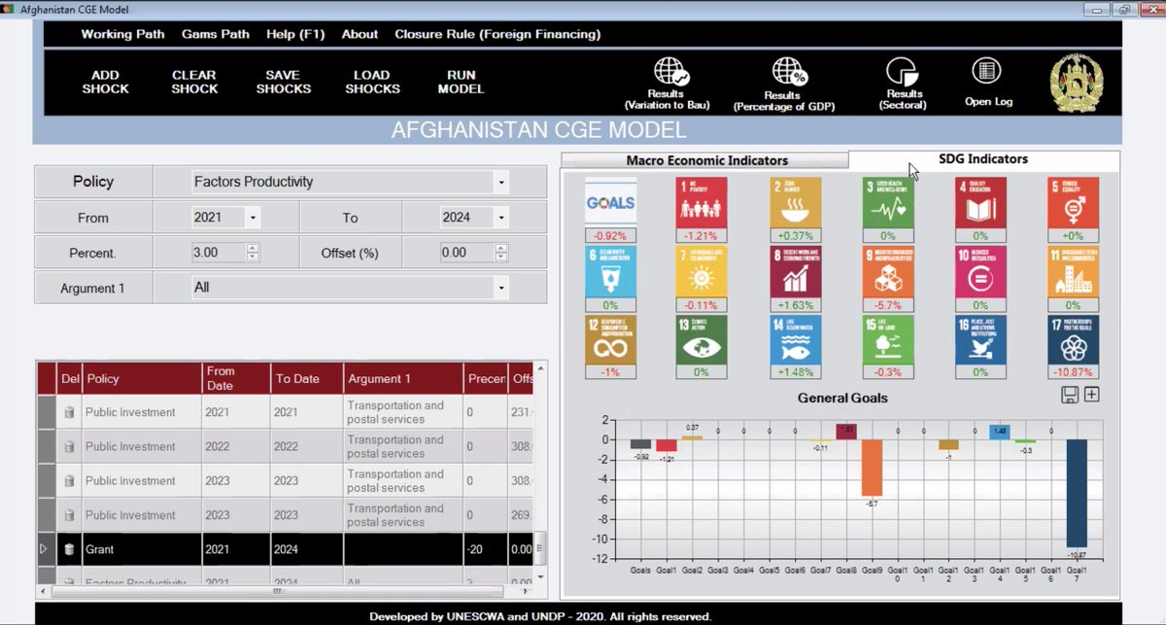Viewport: 1166px width, 625px height.
Task: Click the From Date column header
Action: (x=236, y=379)
